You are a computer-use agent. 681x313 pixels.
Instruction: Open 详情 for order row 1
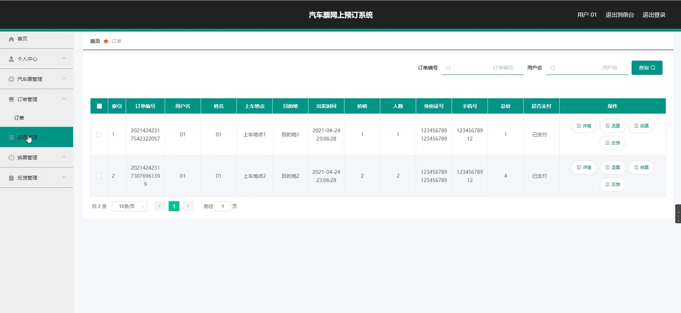[584, 126]
